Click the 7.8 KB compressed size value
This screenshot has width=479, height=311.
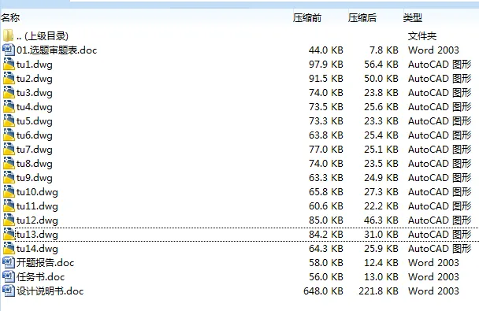click(384, 50)
